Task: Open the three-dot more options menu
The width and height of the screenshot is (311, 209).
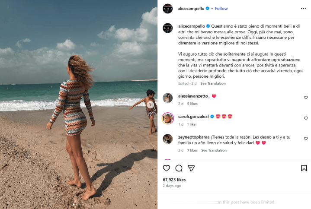Action: click(x=303, y=9)
